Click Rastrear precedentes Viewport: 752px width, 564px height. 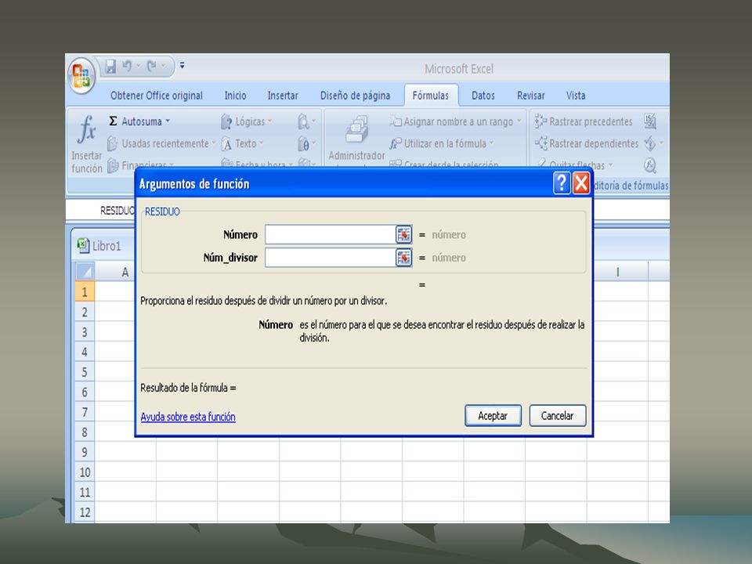[584, 121]
